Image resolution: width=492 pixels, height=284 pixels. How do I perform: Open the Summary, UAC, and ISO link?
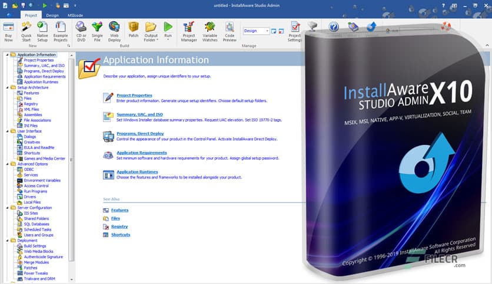pos(139,114)
